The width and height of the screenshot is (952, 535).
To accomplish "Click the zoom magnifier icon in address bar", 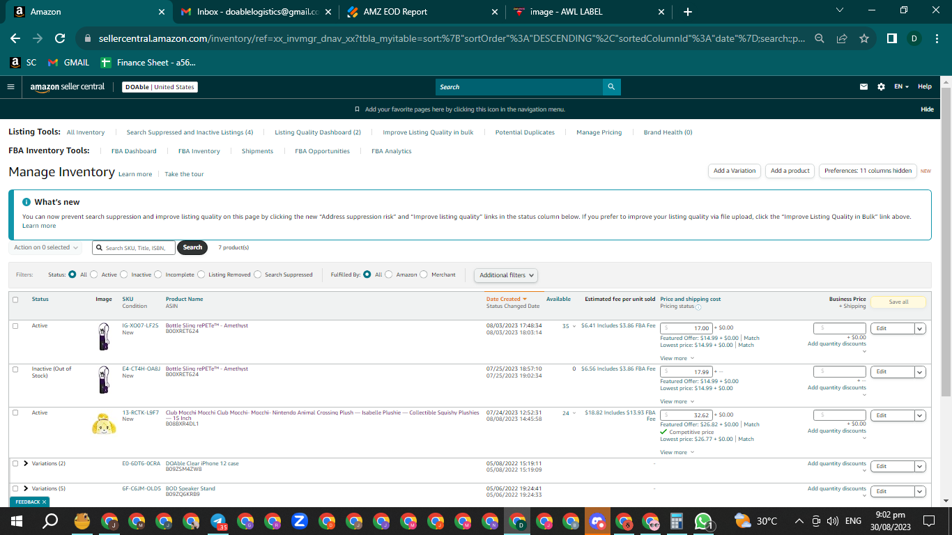I will tap(820, 39).
